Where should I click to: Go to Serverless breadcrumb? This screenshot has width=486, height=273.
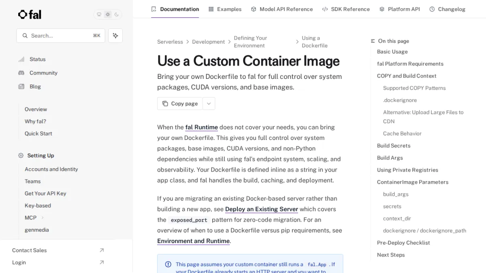point(170,42)
